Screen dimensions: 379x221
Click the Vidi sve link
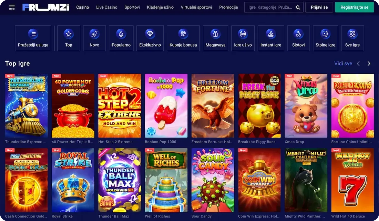coord(343,63)
